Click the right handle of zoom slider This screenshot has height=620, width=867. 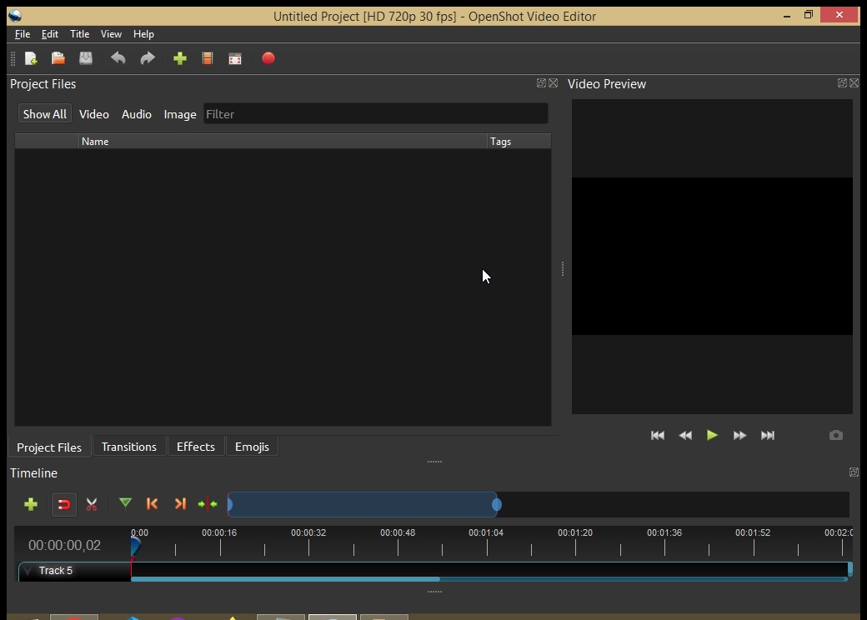click(x=497, y=504)
